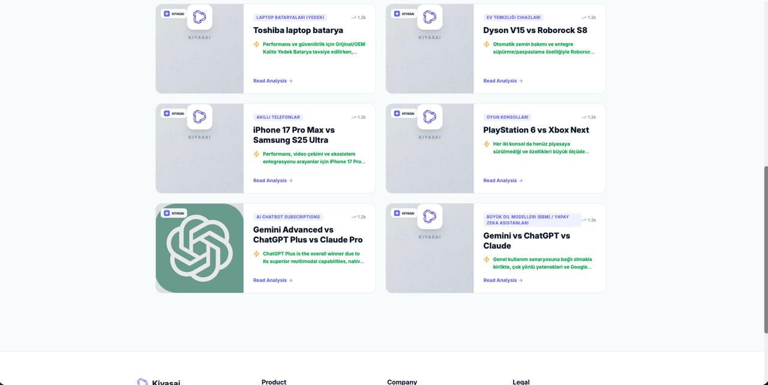Click the lightning icon on PlayStation 6 summary
This screenshot has width=768, height=385.
[487, 144]
